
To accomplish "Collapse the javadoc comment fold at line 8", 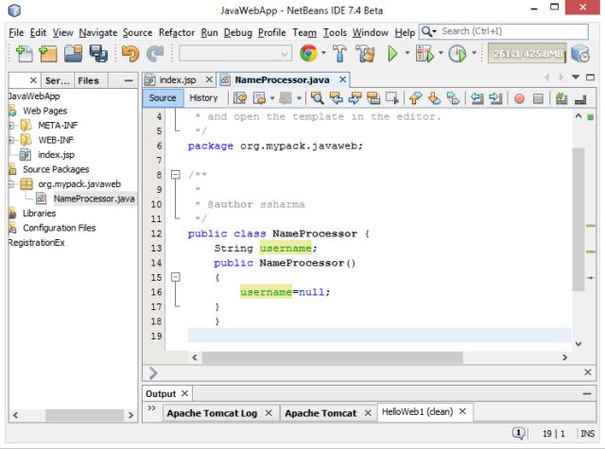I will [x=176, y=175].
